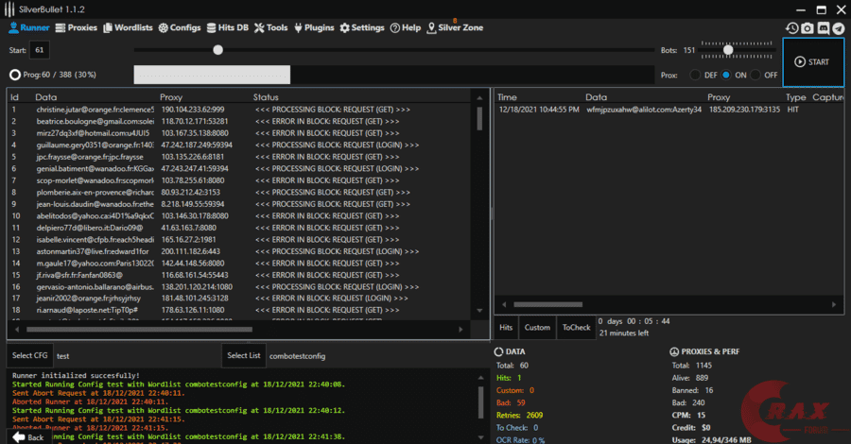Image resolution: width=851 pixels, height=444 pixels.
Task: Open the Hits DB database icon
Action: [x=211, y=28]
